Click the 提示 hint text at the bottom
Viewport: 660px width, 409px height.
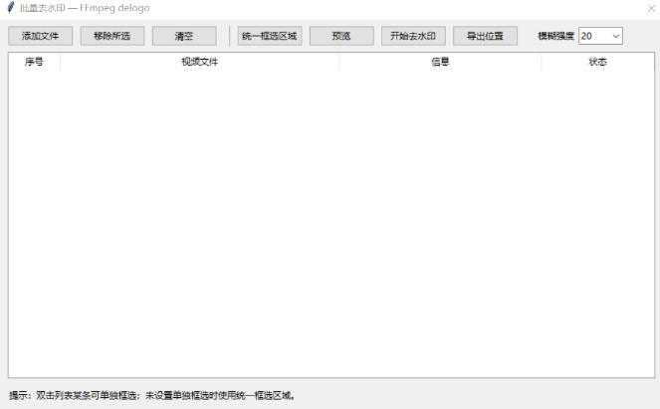tap(151, 395)
